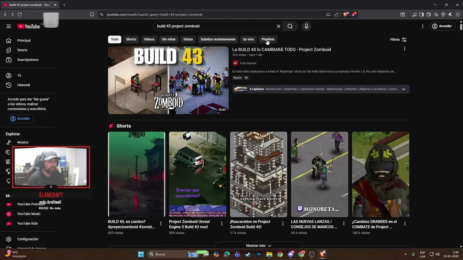
Task: Select the Playlists filter chip
Action: pyautogui.click(x=268, y=39)
